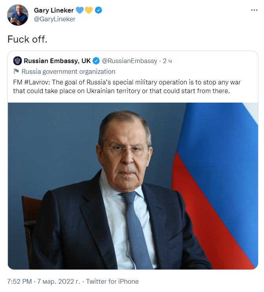Open the "Twitter for iPhone" source link

(x=112, y=281)
